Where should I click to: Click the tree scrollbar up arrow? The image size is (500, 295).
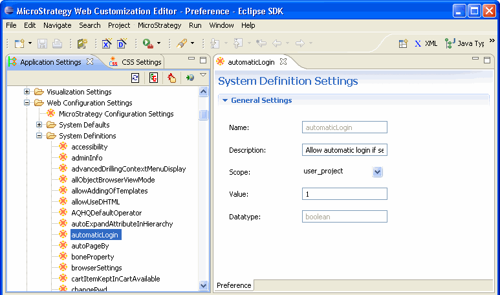pos(203,92)
